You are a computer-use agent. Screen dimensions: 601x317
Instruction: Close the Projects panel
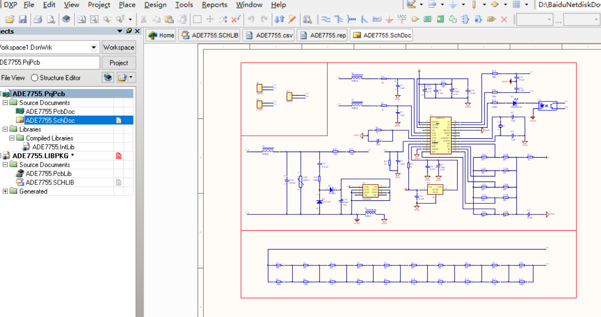click(137, 31)
